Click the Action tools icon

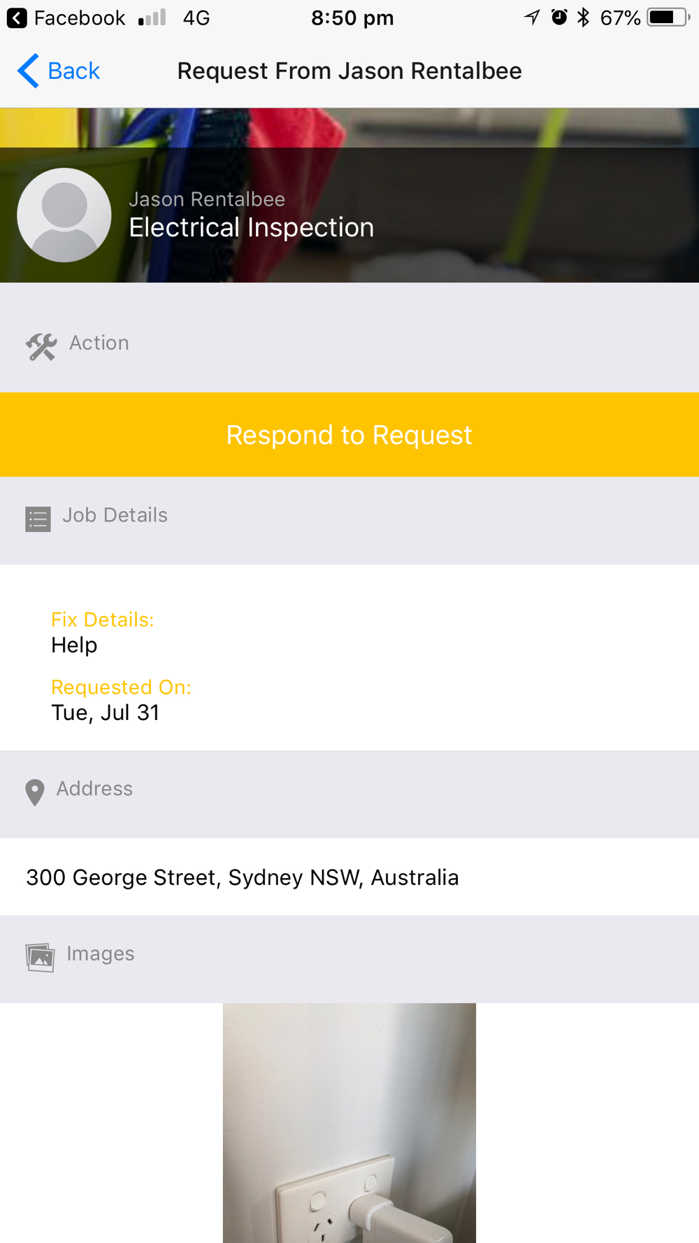tap(41, 346)
